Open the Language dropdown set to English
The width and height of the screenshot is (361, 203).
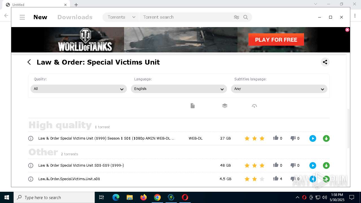179,89
